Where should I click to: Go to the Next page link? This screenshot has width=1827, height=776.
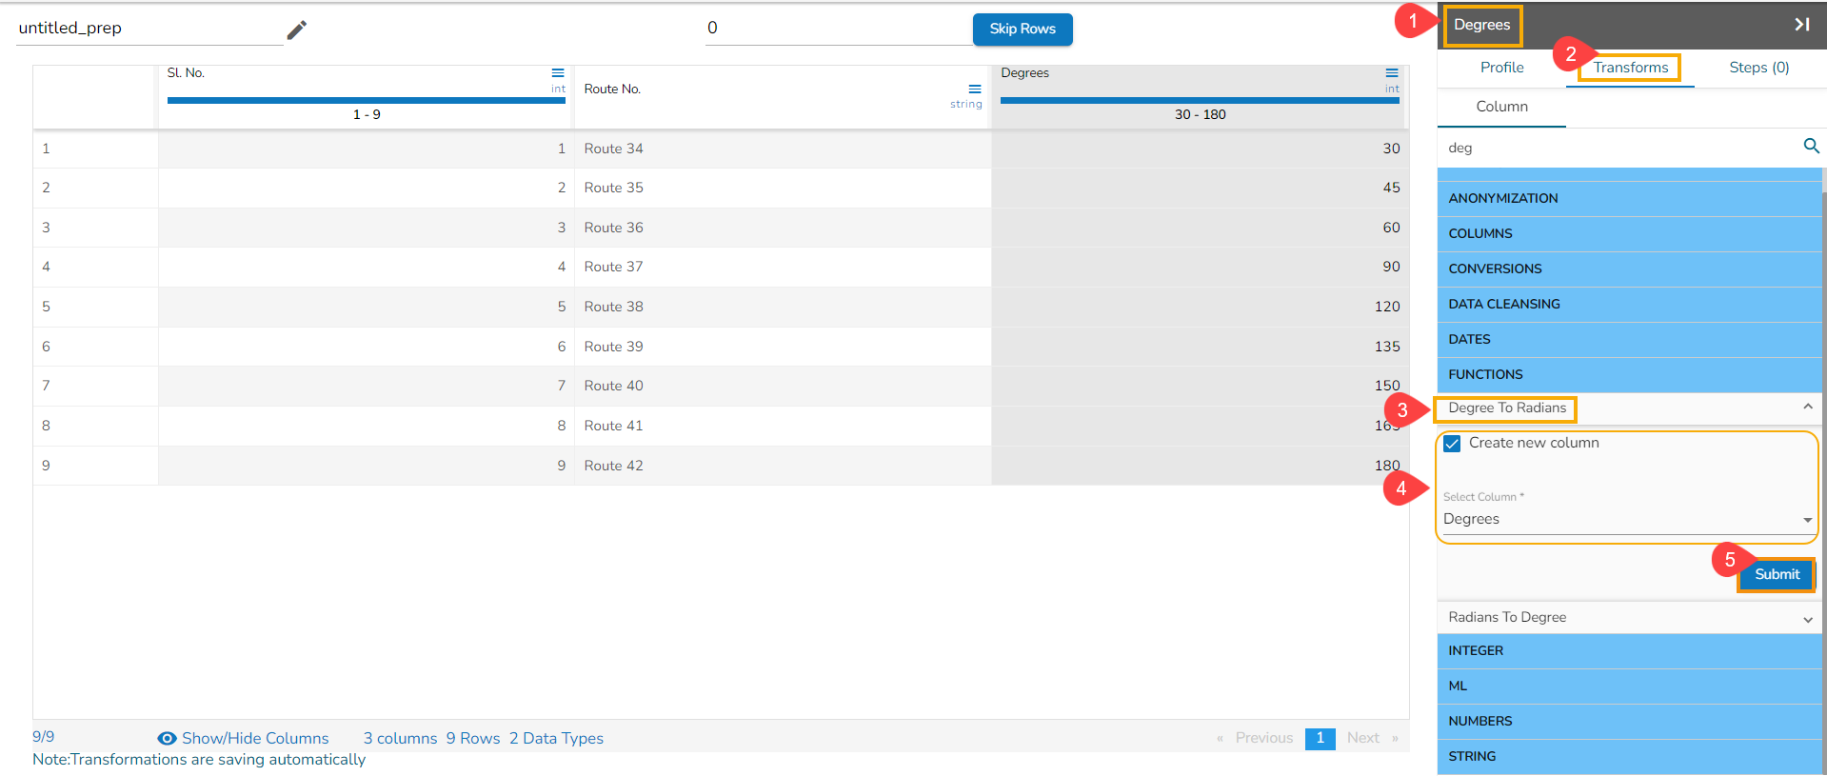(x=1362, y=738)
